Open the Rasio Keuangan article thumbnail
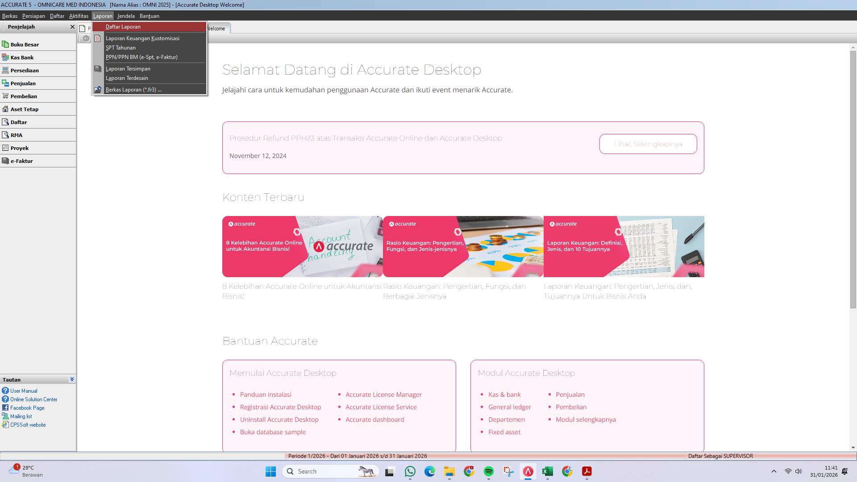The height and width of the screenshot is (482, 857). click(463, 246)
